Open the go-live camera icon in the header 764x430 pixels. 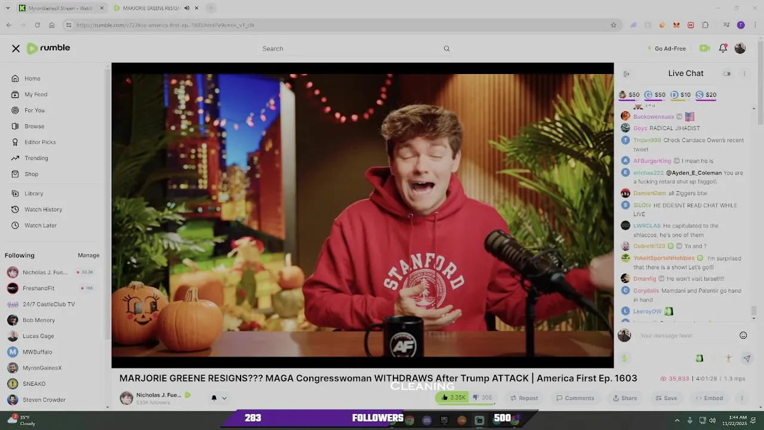pos(704,48)
